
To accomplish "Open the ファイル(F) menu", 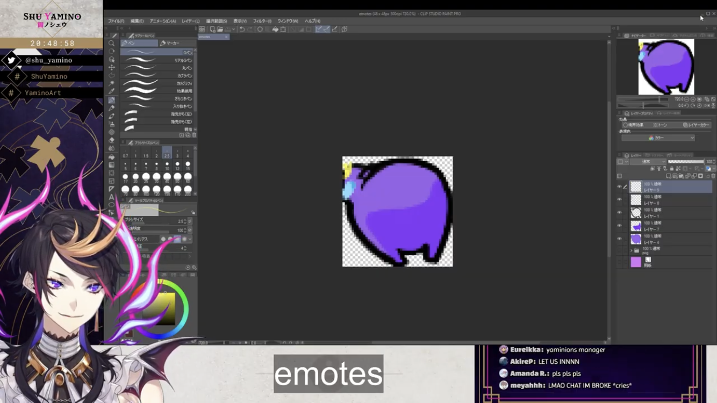I will 116,21.
